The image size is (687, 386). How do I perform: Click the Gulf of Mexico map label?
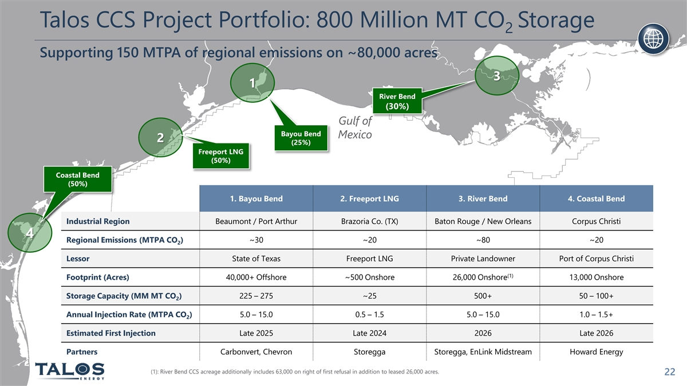pos(355,128)
